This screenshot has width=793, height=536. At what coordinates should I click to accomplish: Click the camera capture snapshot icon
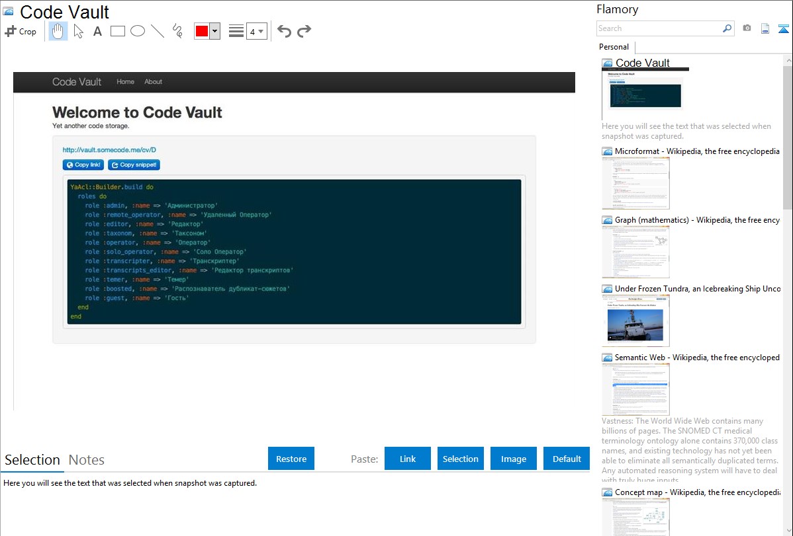(747, 28)
